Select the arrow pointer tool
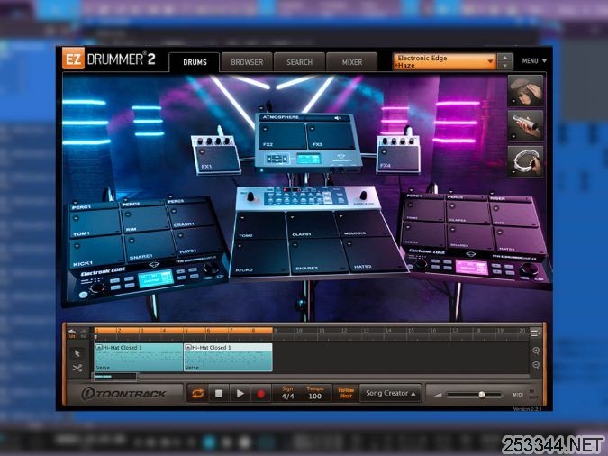608x456 pixels. click(x=77, y=352)
